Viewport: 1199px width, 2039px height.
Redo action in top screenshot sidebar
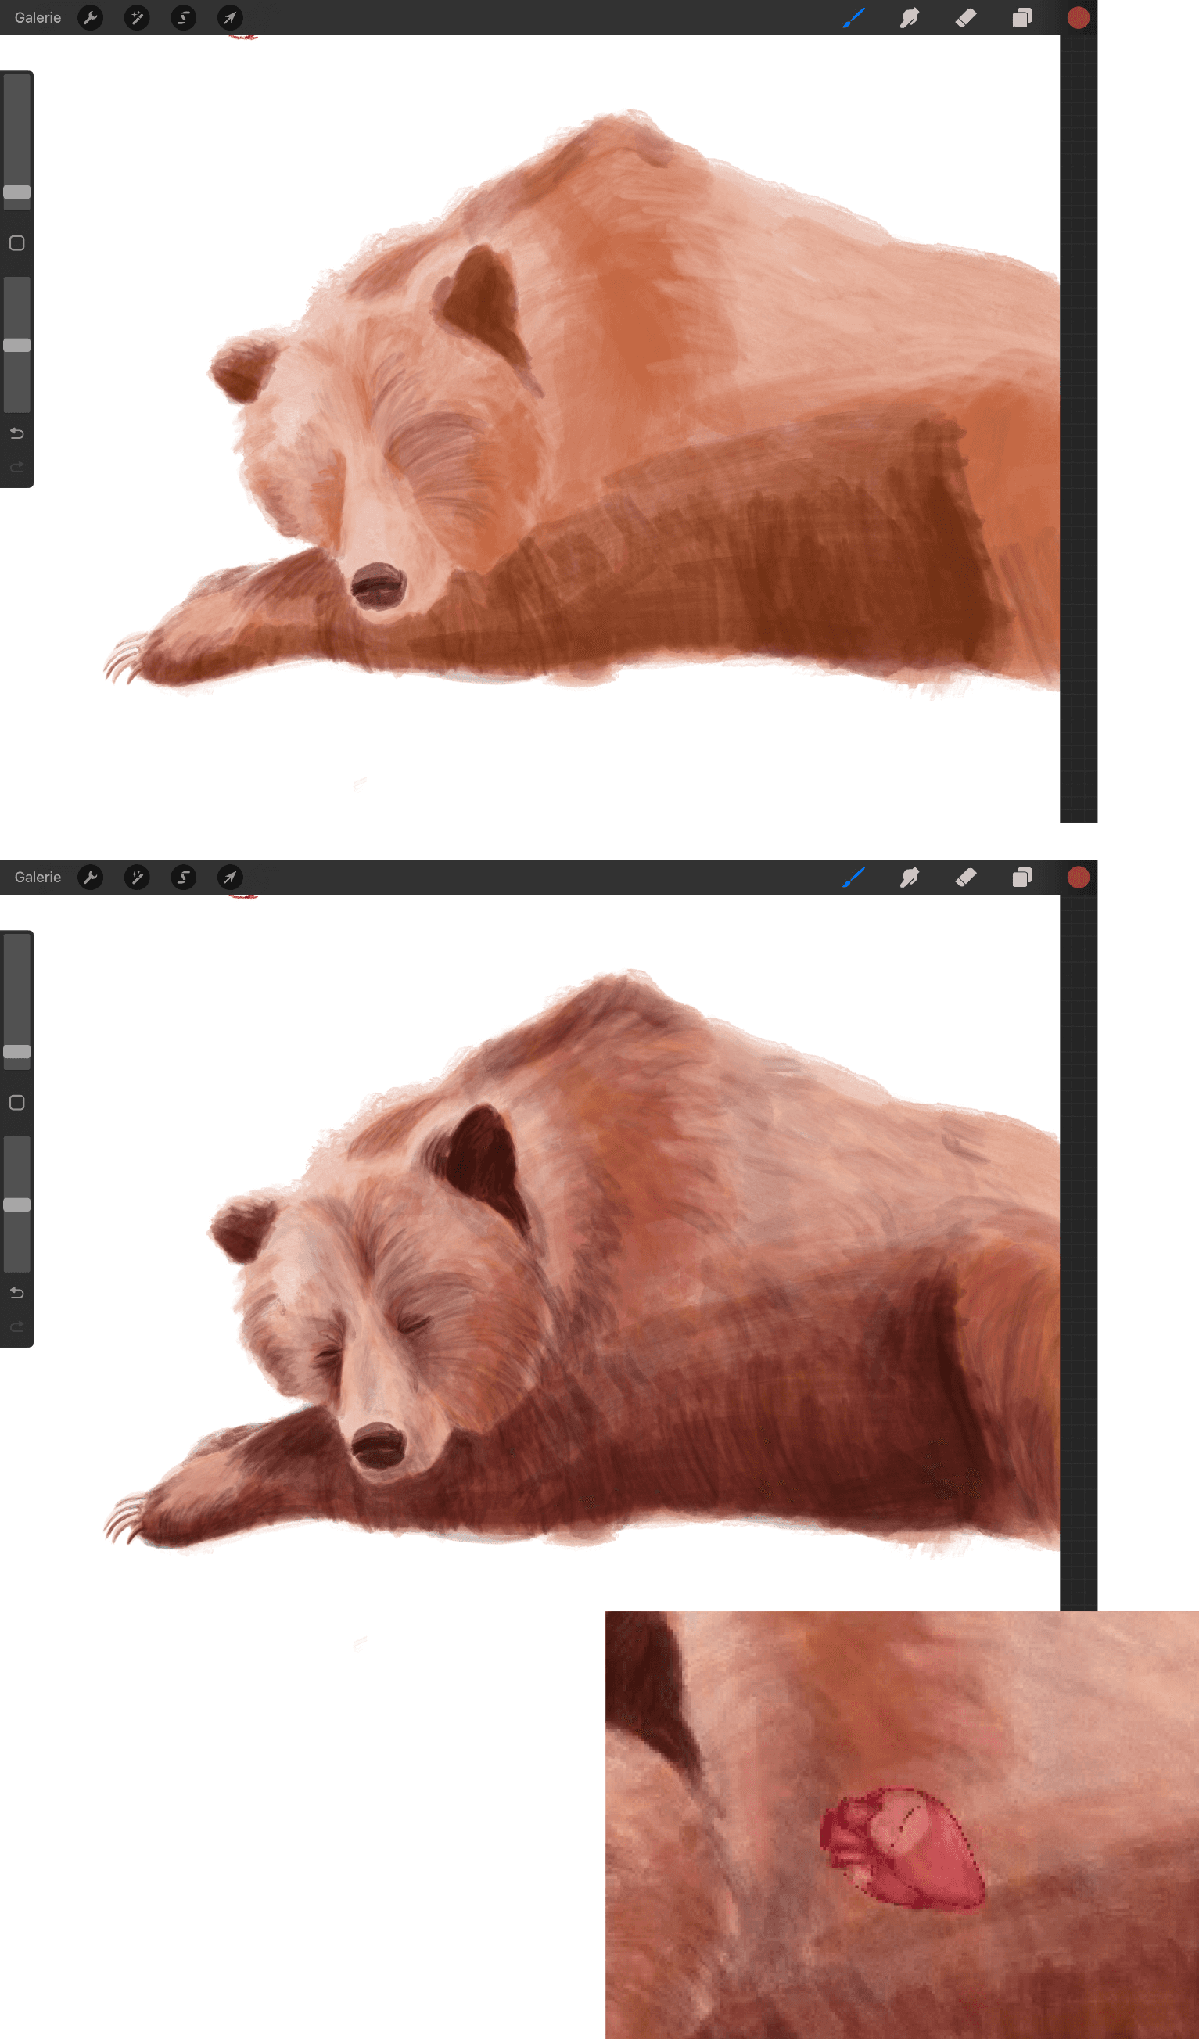17,468
